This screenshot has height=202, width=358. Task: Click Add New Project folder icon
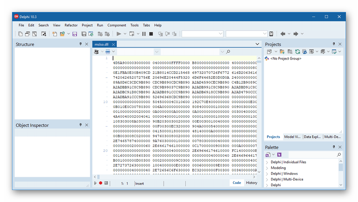(x=282, y=52)
